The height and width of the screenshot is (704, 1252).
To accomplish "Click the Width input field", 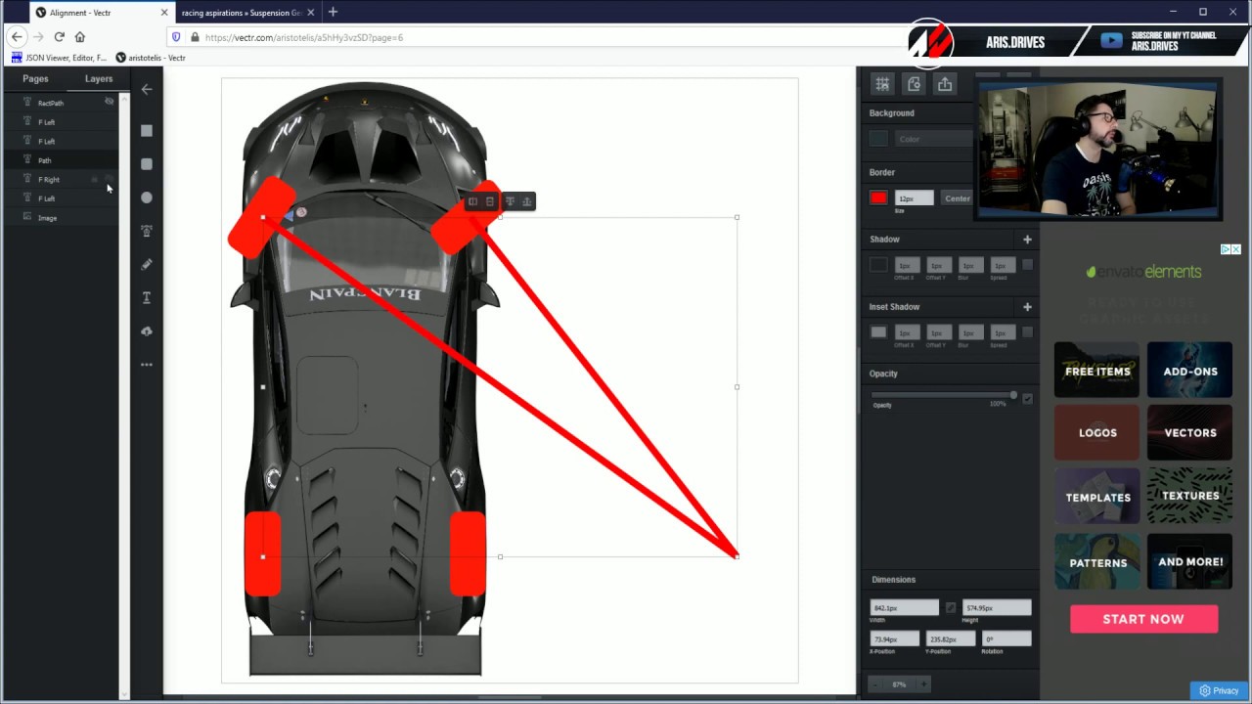I will (x=905, y=607).
